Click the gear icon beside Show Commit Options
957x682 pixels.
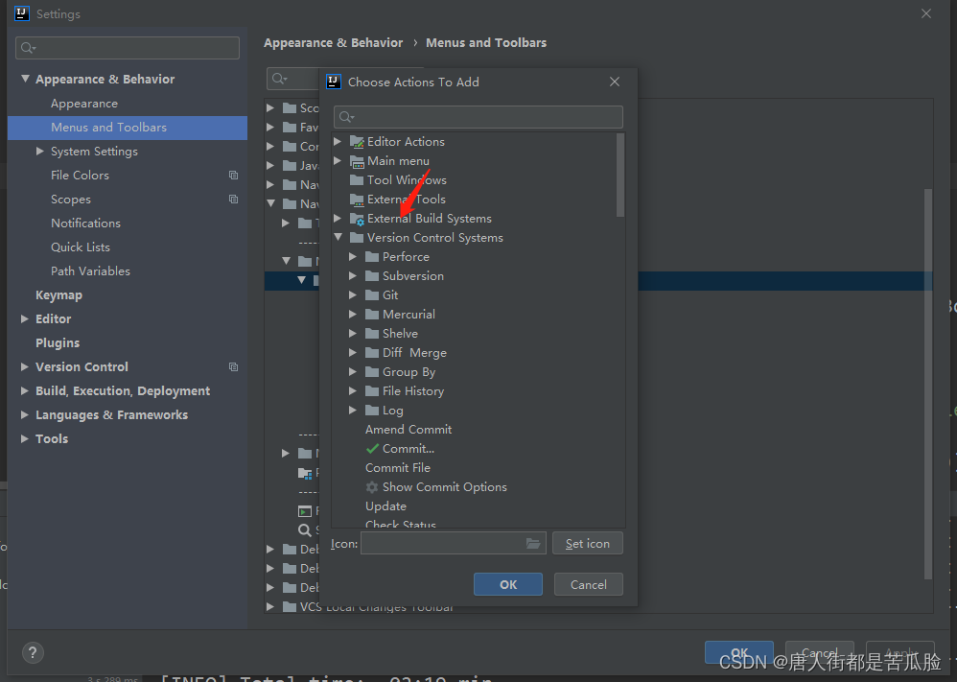(372, 487)
